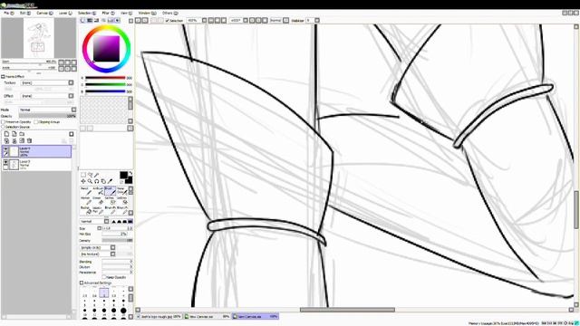Viewport: 580px width, 326px height.
Task: Enable Clipping Group checkbox
Action: (x=36, y=121)
